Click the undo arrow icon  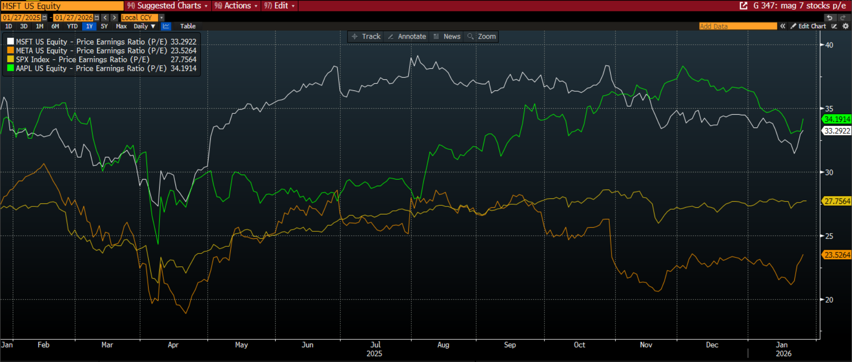[x=829, y=18]
